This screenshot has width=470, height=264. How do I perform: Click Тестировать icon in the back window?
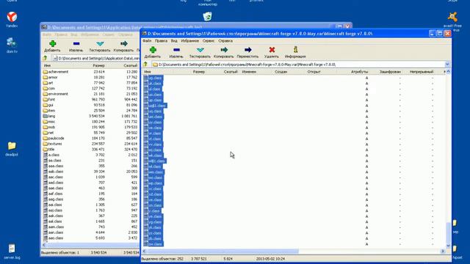point(100,44)
